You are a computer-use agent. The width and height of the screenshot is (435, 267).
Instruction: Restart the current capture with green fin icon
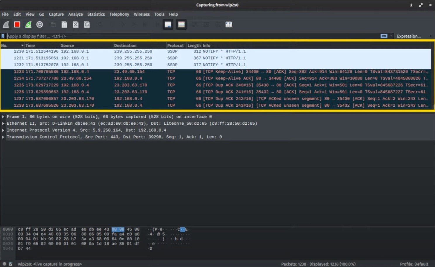(28, 25)
